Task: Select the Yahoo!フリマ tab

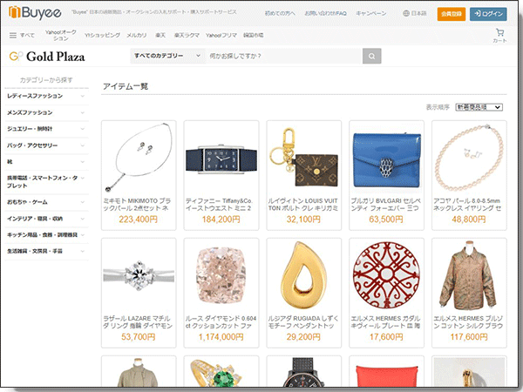Action: 221,35
